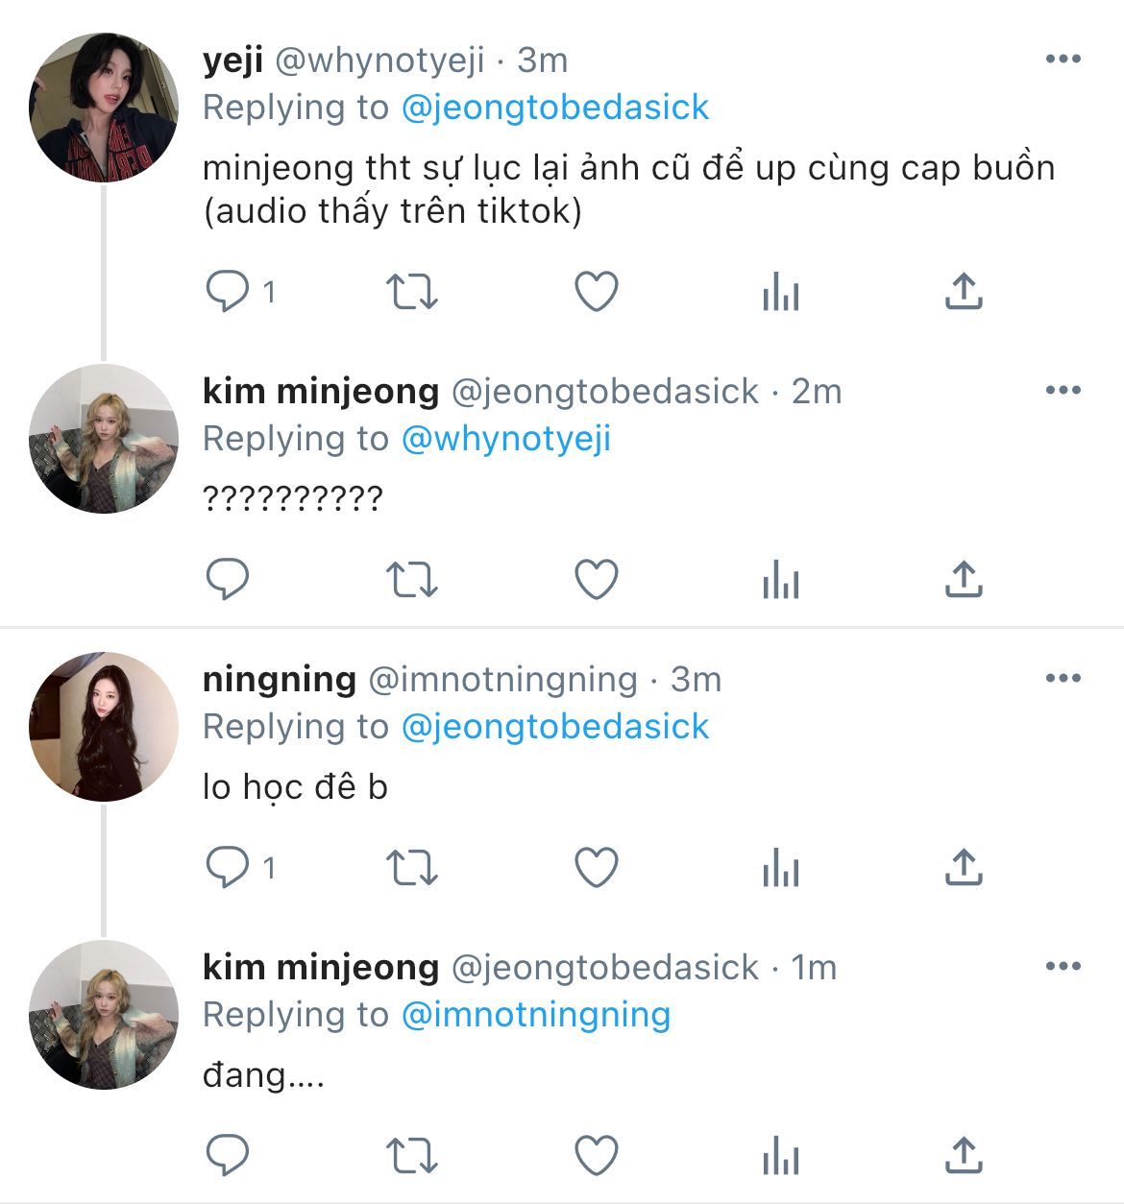The height and width of the screenshot is (1204, 1124).
Task: View analytics for kim minjeong's 'đang....' reply
Action: pyautogui.click(x=780, y=1155)
